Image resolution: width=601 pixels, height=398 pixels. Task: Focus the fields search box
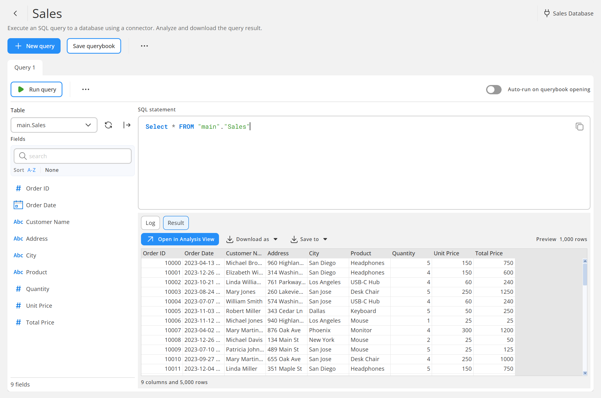[73, 156]
